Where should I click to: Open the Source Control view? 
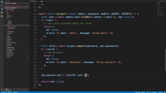[2, 9]
